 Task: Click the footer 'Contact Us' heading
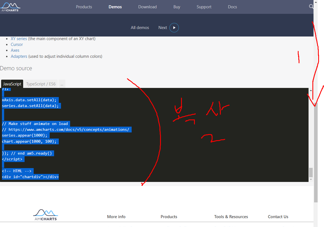point(278,217)
